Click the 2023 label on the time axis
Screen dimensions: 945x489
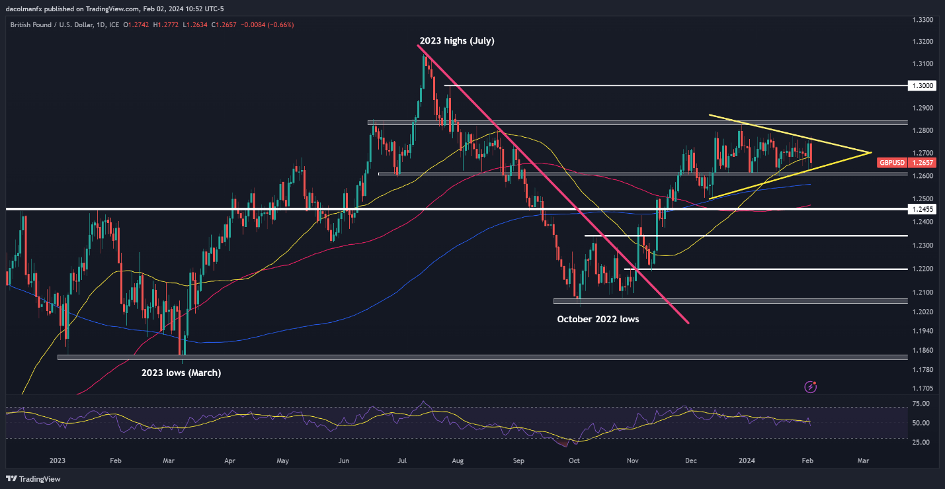(57, 460)
